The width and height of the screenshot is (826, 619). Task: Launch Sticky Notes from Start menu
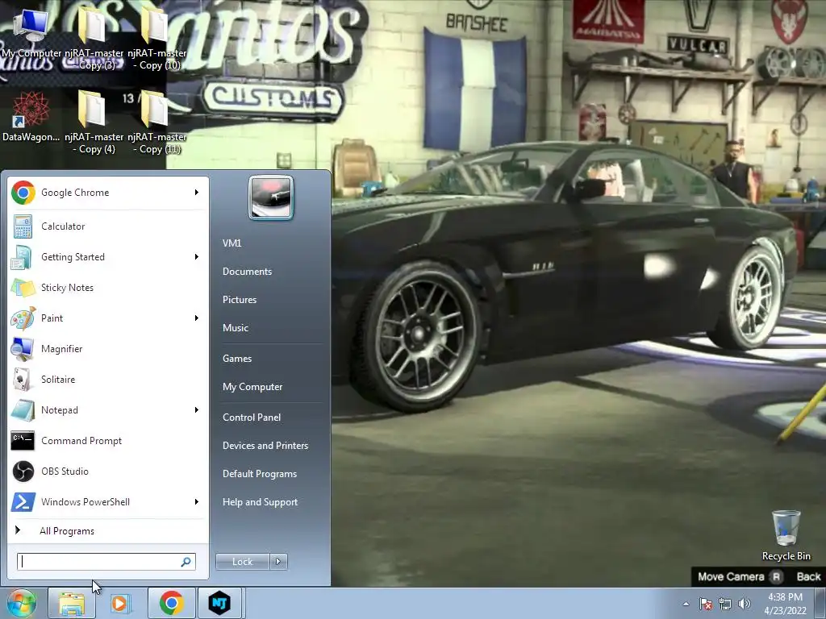106,288
